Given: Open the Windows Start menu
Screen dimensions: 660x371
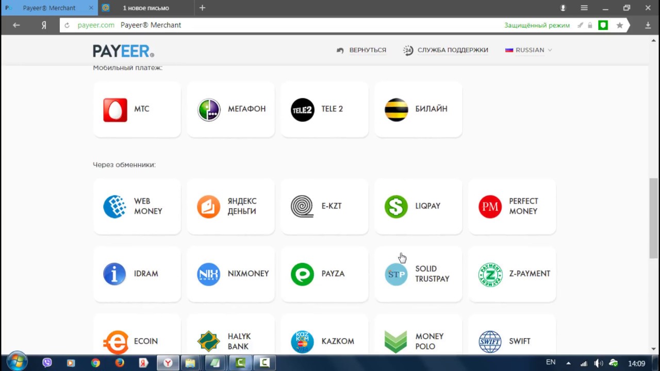Looking at the screenshot, I should coord(16,361).
